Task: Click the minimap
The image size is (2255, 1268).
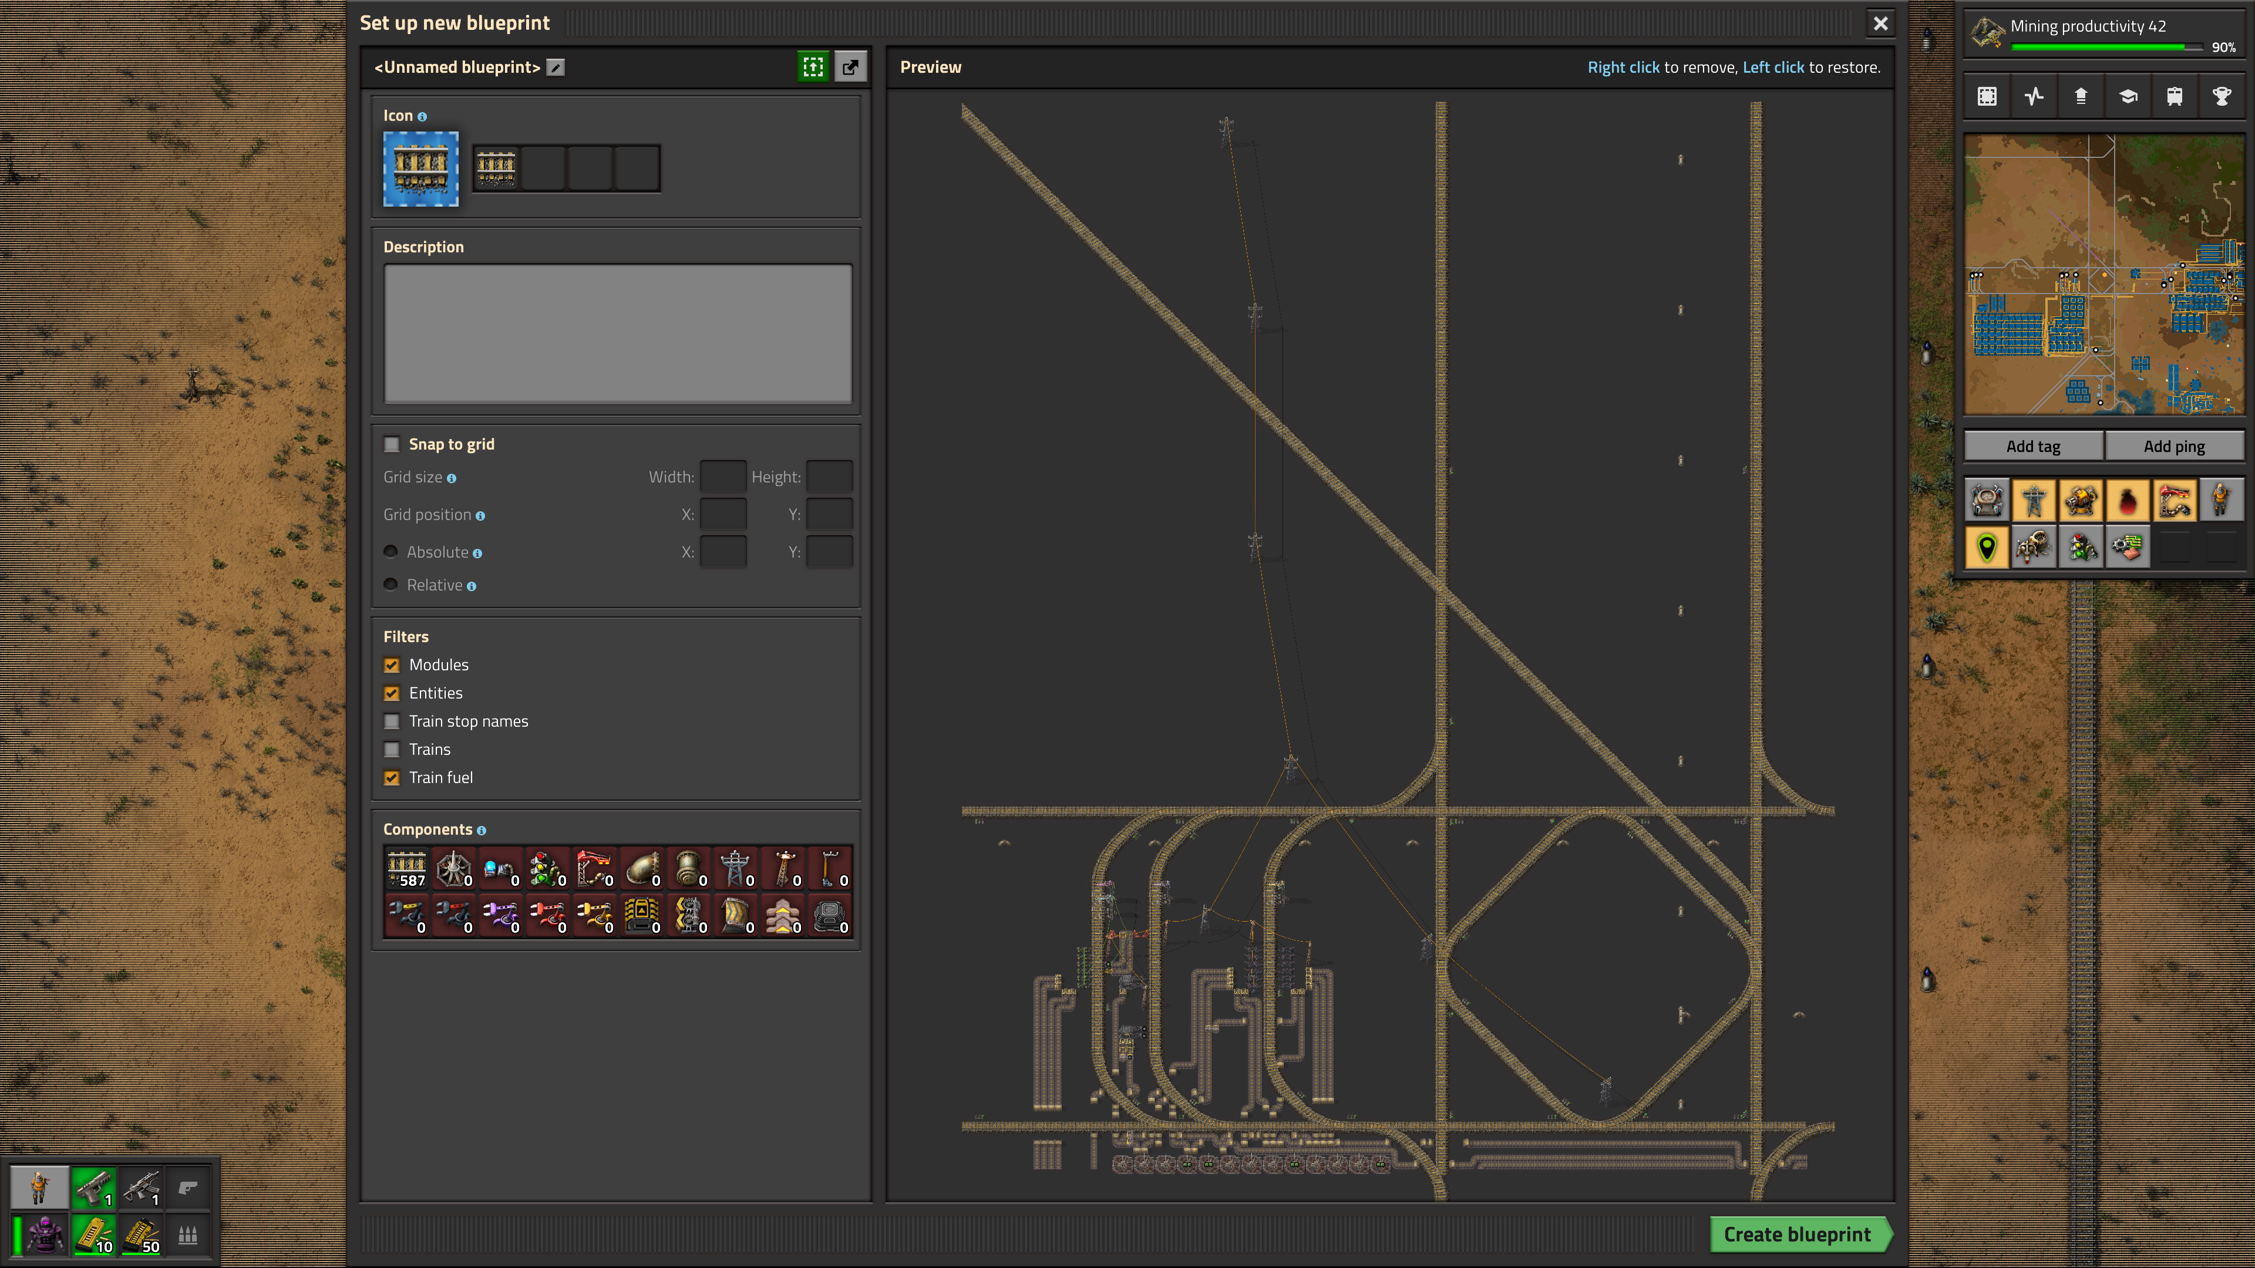Action: point(2105,274)
